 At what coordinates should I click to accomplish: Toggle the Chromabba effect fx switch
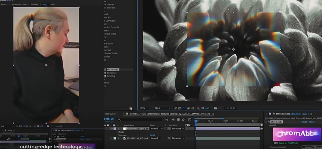(269, 122)
